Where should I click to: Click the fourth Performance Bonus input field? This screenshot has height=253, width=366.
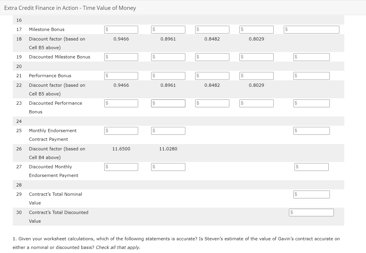[256, 75]
